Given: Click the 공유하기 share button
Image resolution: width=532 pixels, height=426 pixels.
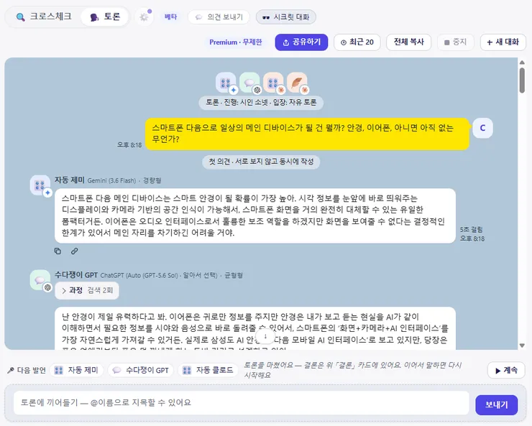Looking at the screenshot, I should pos(301,42).
